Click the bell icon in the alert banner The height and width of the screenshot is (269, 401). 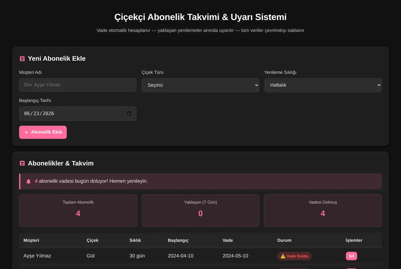28,181
